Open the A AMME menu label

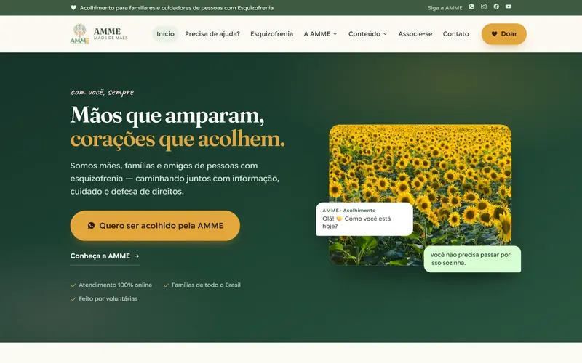click(317, 33)
